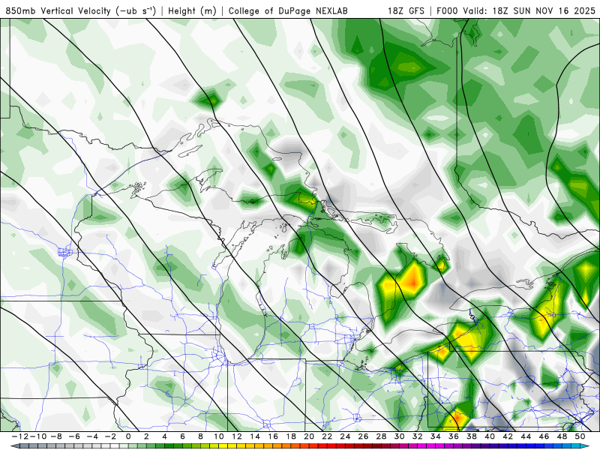Click the '30' value on the color scale
The image size is (600, 450).
pos(400,436)
